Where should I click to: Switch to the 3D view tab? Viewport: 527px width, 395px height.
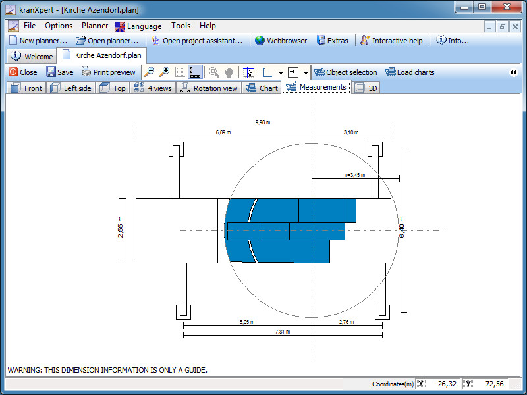(x=367, y=88)
